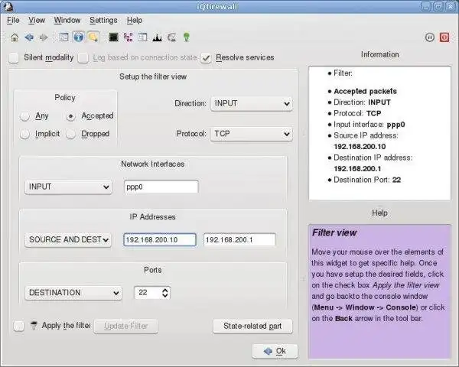459x367 pixels.
Task: Click the Home icon in toolbar
Action: click(15, 37)
